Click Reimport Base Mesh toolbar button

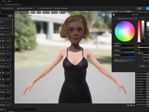pos(25,8)
